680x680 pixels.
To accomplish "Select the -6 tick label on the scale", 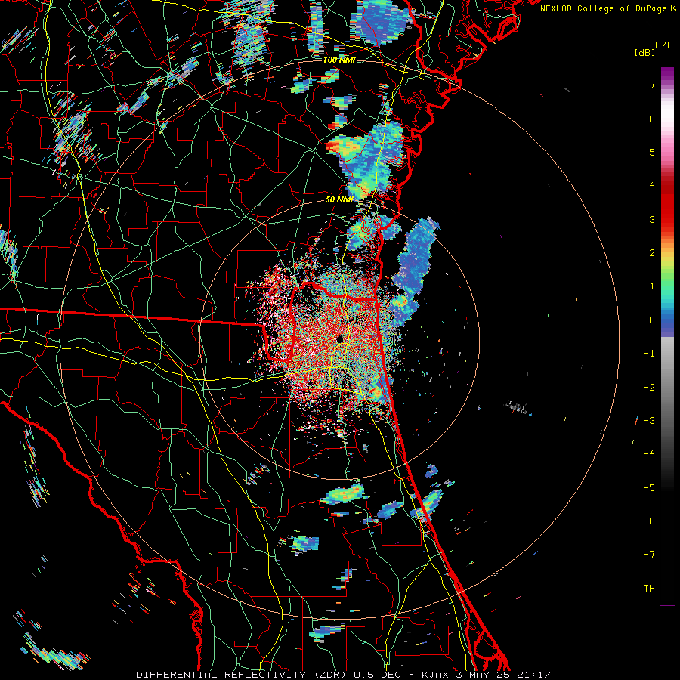I will (x=649, y=521).
